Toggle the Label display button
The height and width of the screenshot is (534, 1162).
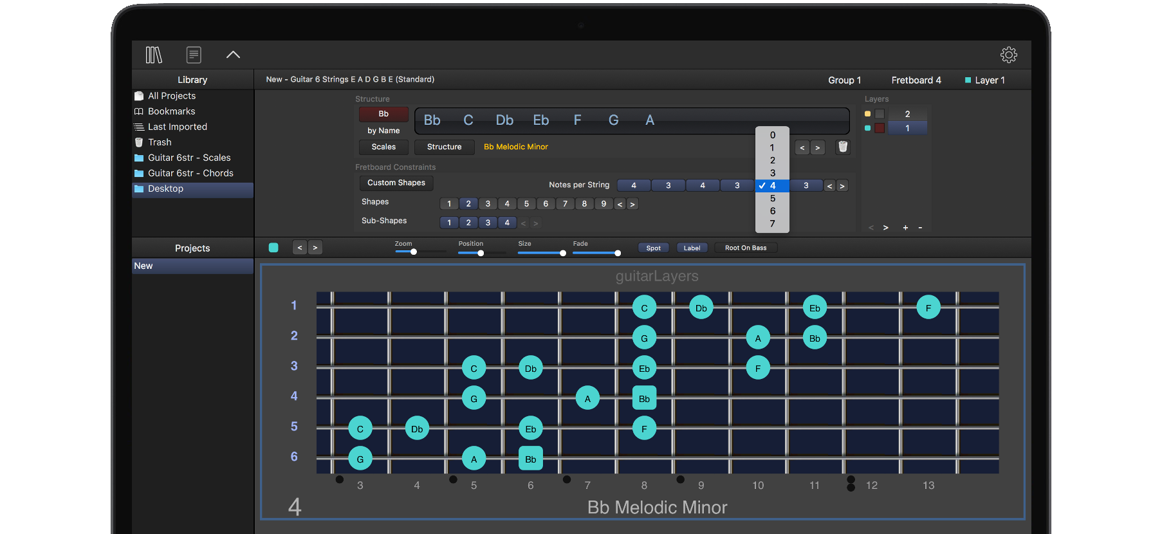[x=692, y=248]
